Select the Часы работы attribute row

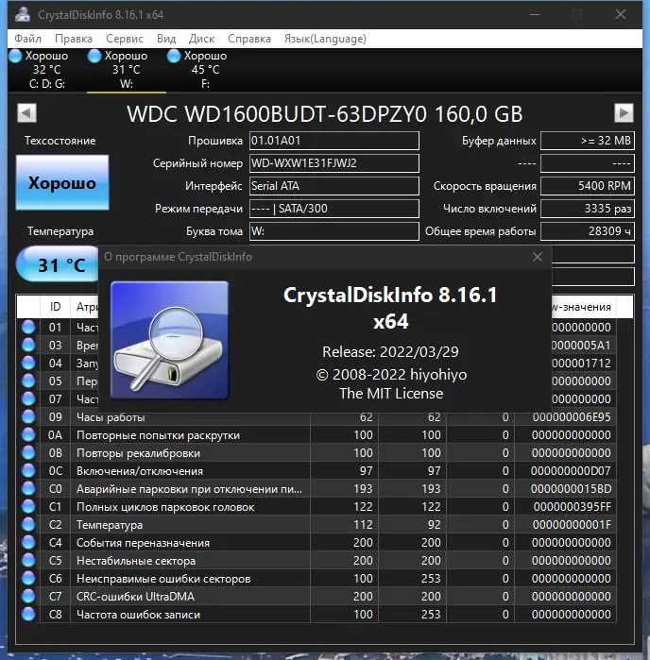coord(316,417)
